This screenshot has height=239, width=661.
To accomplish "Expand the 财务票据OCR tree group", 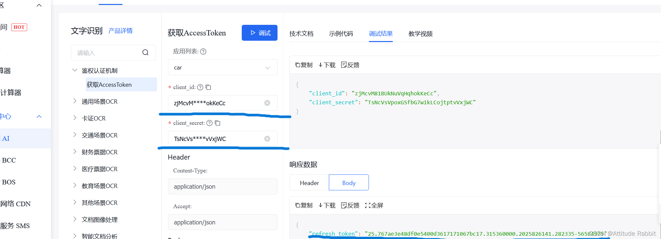I will (75, 152).
